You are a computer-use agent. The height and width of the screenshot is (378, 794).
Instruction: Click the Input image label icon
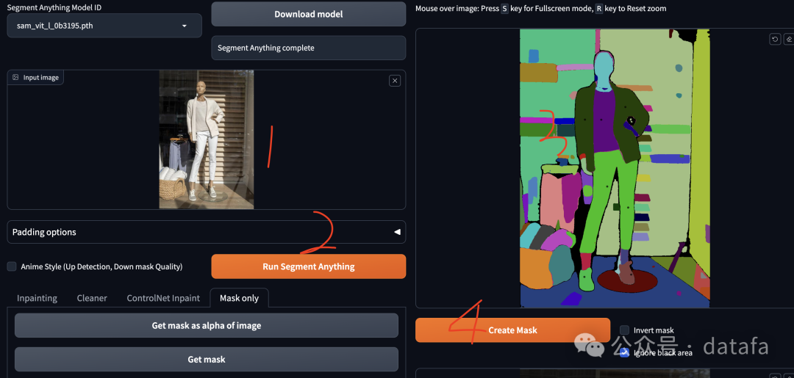15,77
